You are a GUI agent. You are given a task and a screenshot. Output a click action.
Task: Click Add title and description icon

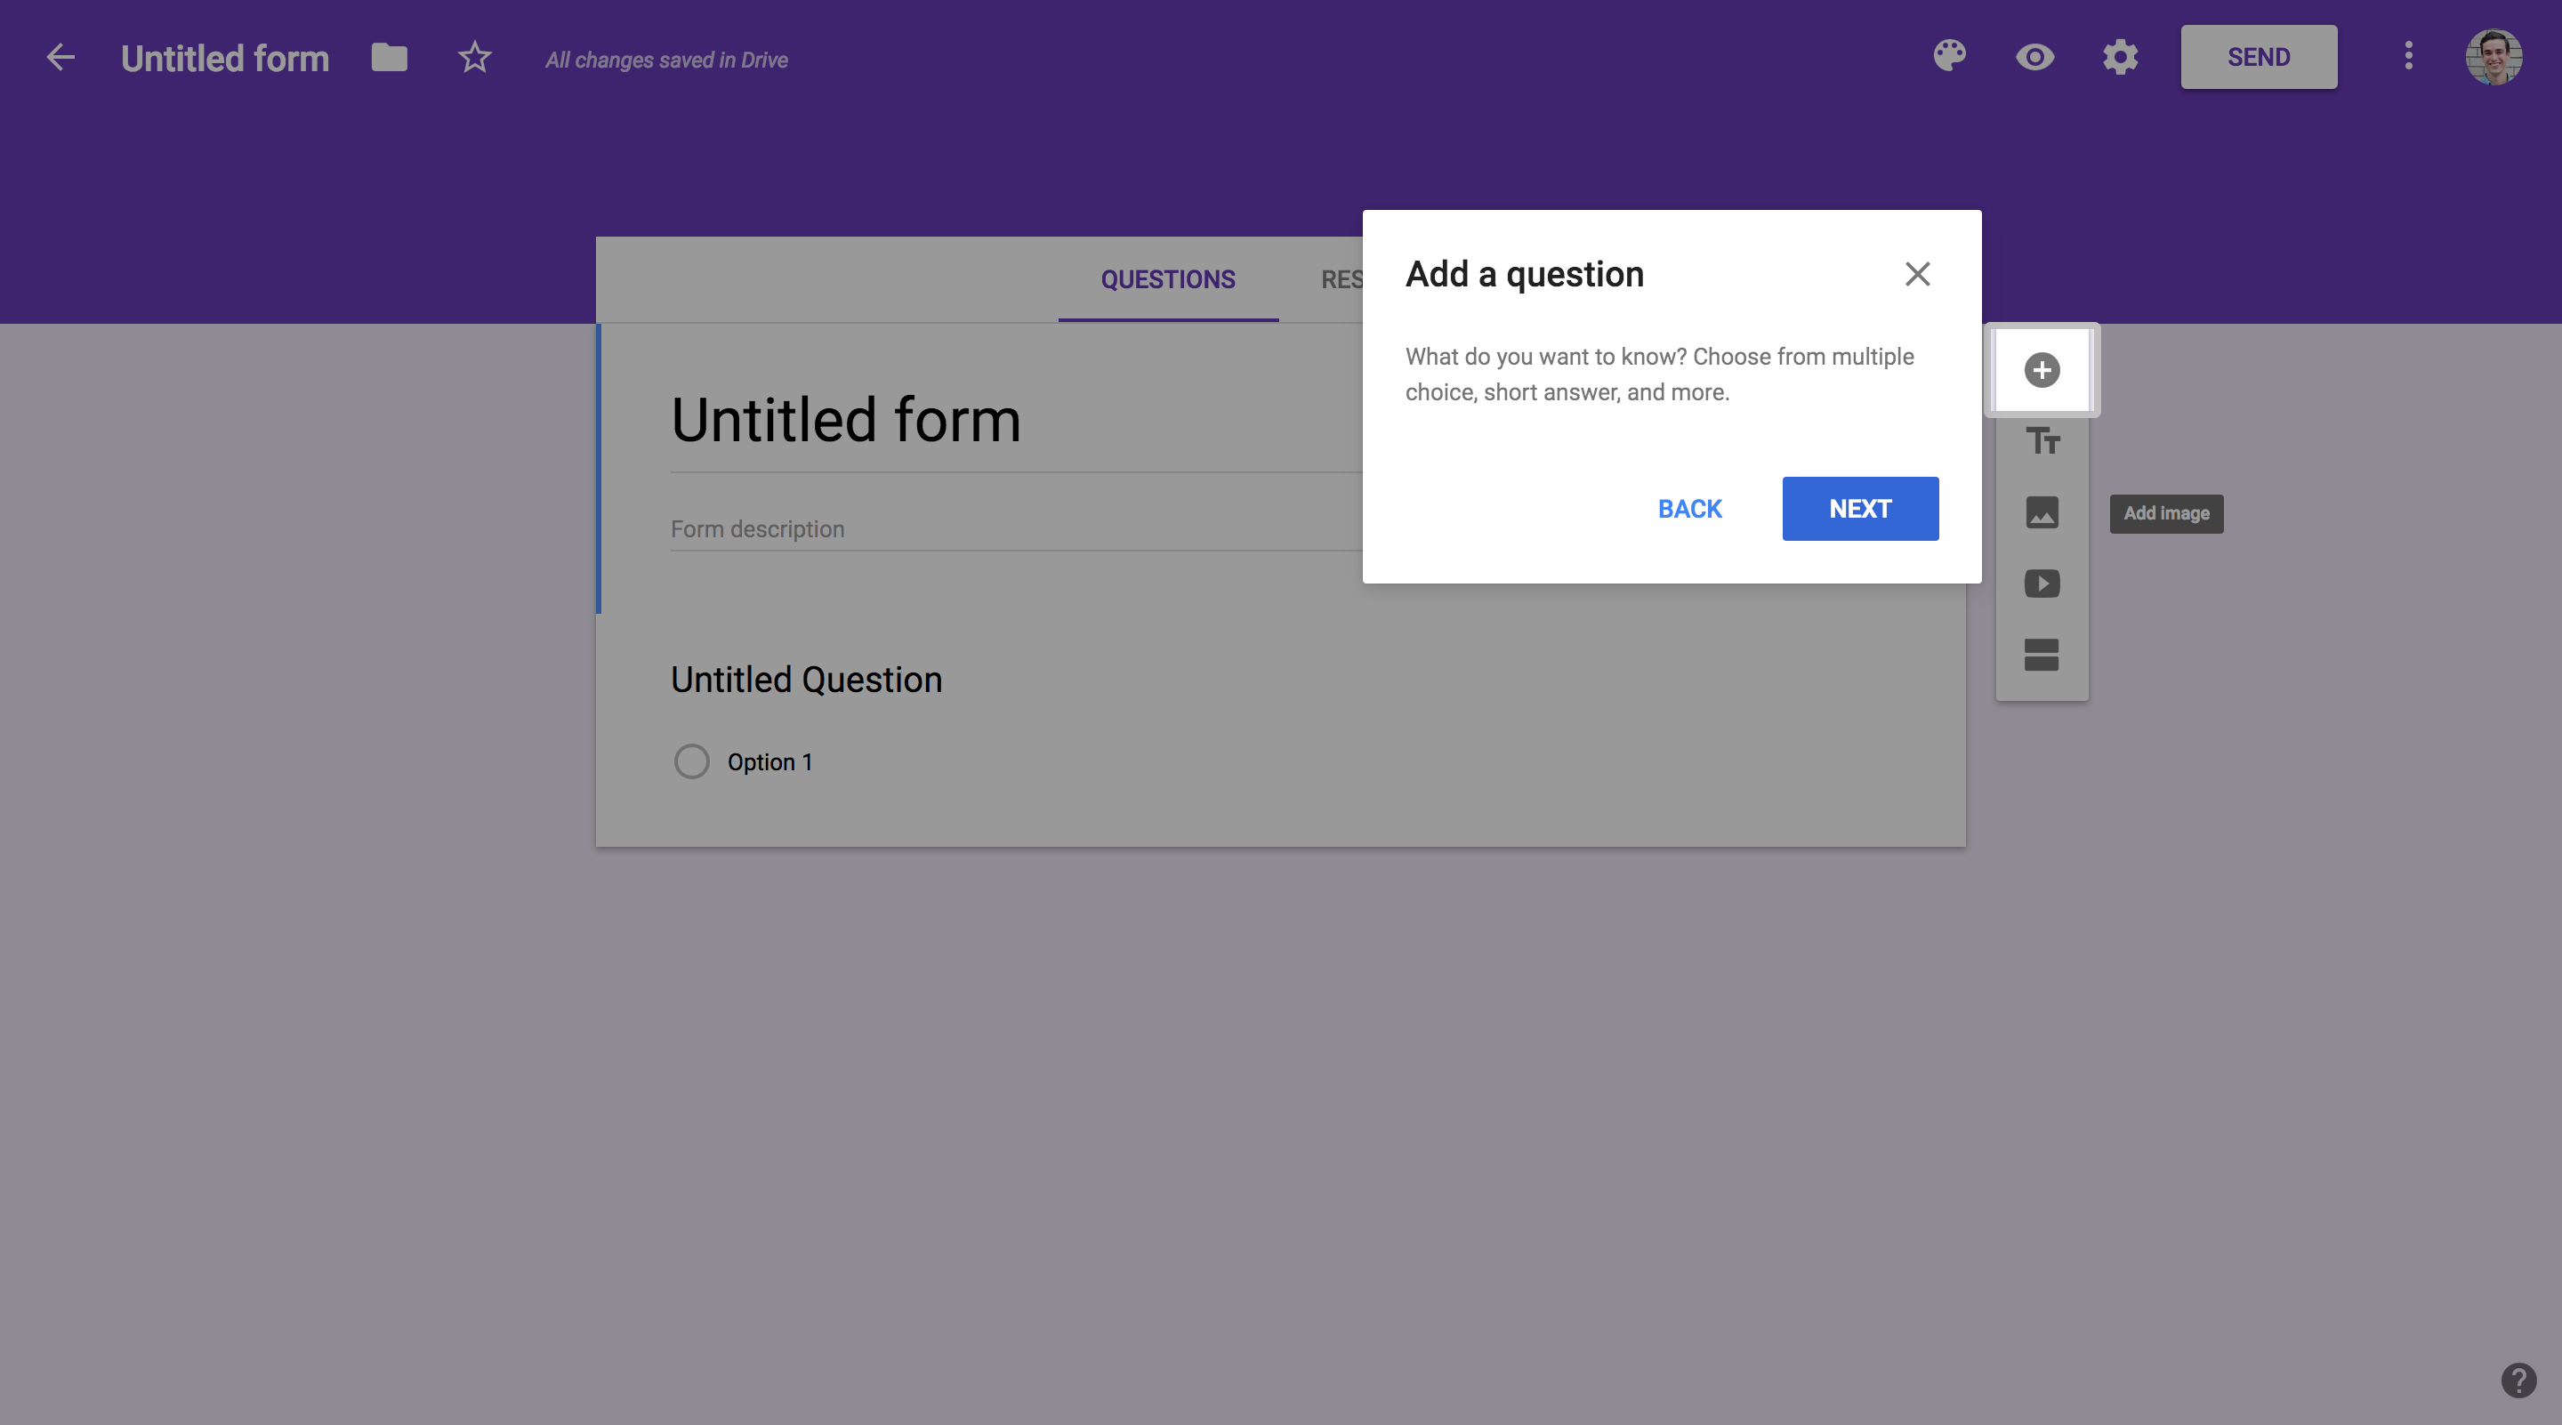[x=2042, y=440]
